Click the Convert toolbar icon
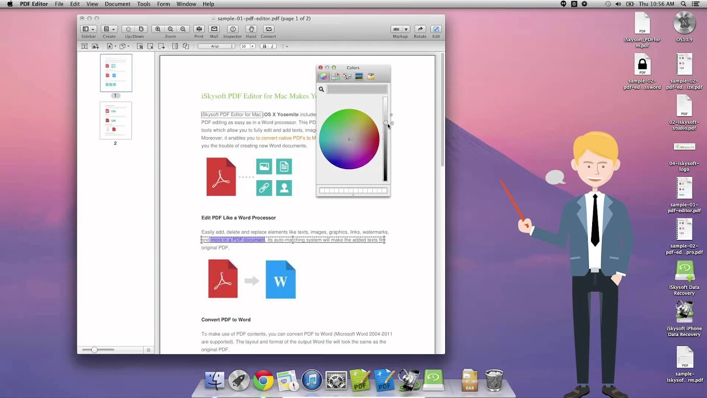Screen dimensions: 707x398 coord(268,29)
